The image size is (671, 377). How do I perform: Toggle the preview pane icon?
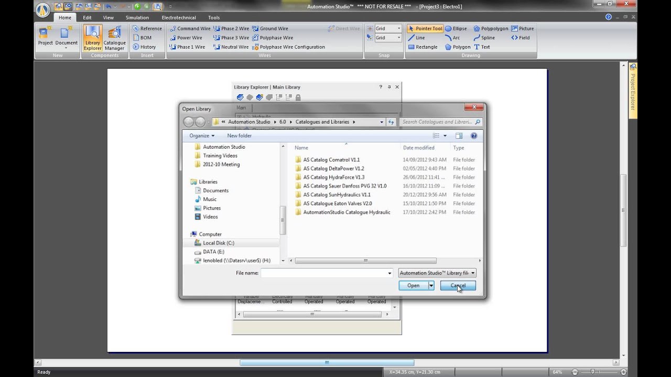pyautogui.click(x=459, y=136)
